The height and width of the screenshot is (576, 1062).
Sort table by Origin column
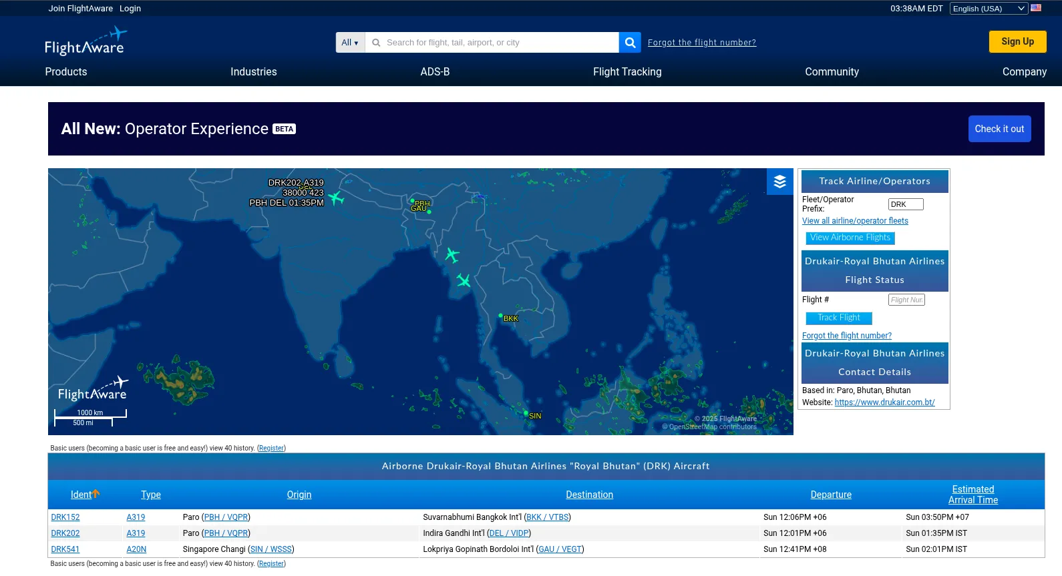point(299,495)
